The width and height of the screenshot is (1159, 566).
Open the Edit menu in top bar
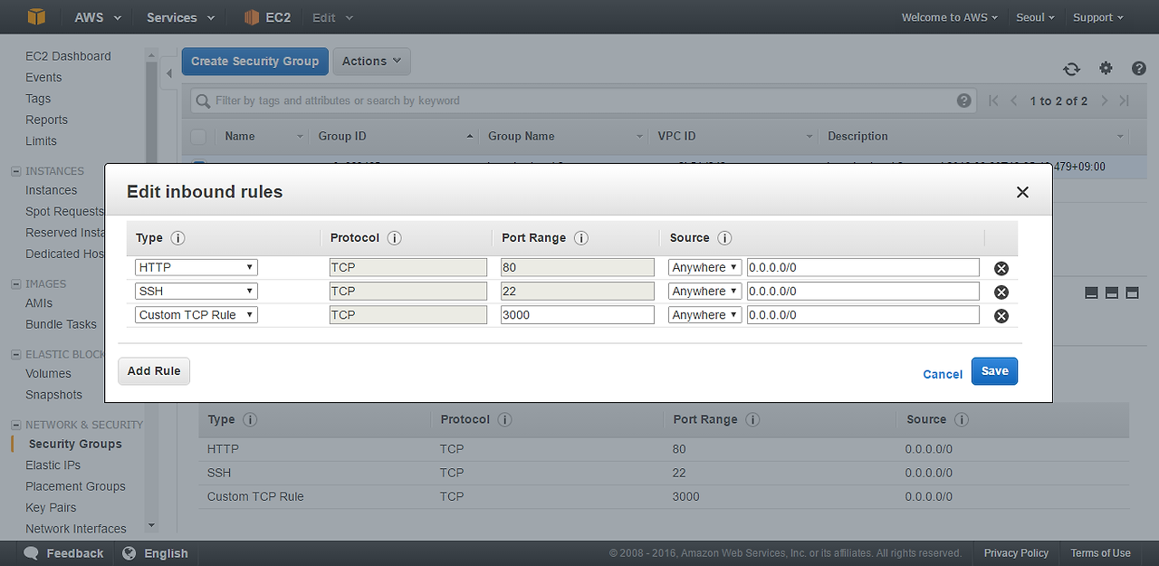pos(333,17)
